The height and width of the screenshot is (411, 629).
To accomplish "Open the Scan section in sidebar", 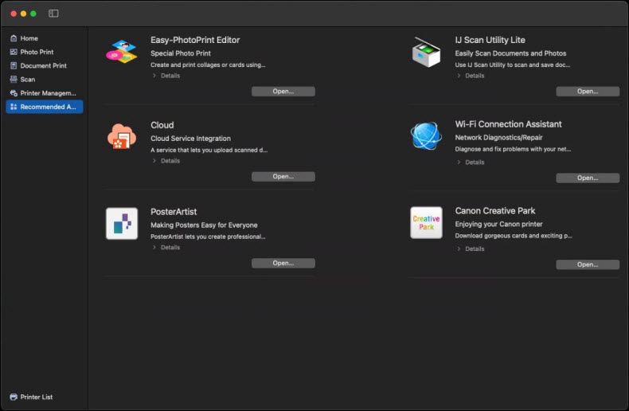I will pyautogui.click(x=27, y=79).
